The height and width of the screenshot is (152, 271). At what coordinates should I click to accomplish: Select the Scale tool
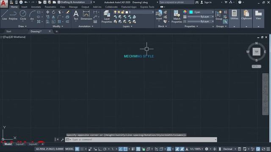tap(54, 22)
